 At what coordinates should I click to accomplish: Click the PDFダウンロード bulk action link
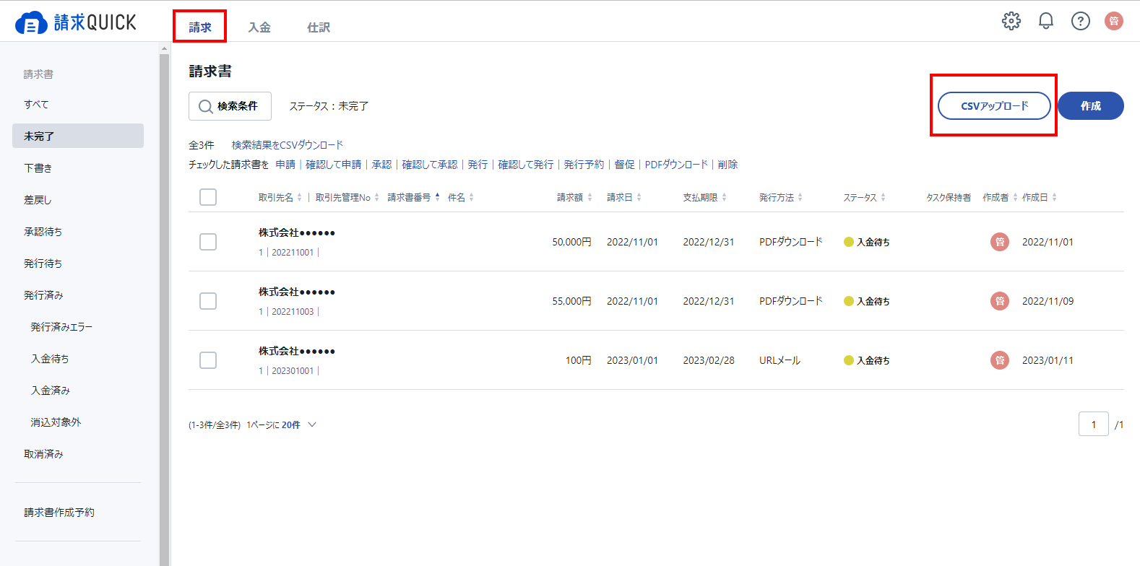click(676, 165)
